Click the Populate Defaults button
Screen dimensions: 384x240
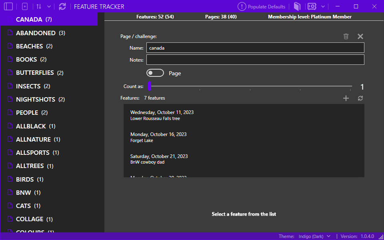pyautogui.click(x=265, y=6)
